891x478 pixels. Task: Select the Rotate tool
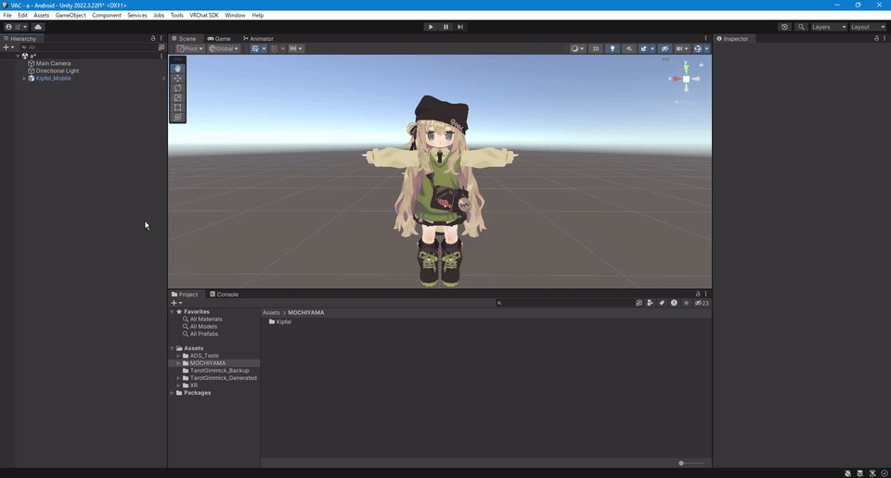pyautogui.click(x=178, y=88)
